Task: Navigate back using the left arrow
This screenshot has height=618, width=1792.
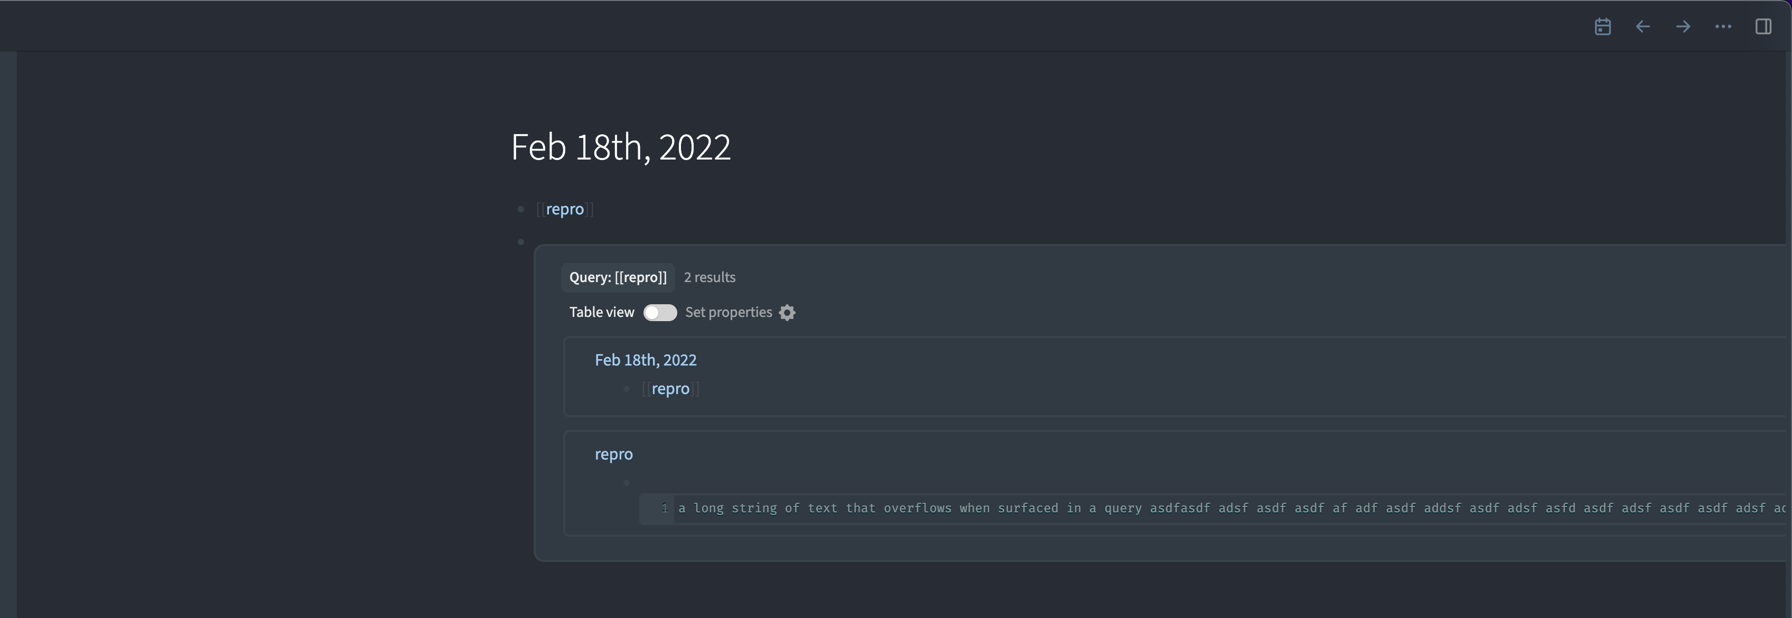Action: tap(1642, 26)
